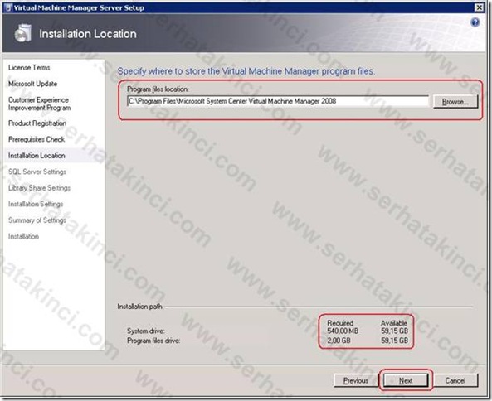Select the Product Registration step
This screenshot has height=401, width=492.
pos(37,123)
